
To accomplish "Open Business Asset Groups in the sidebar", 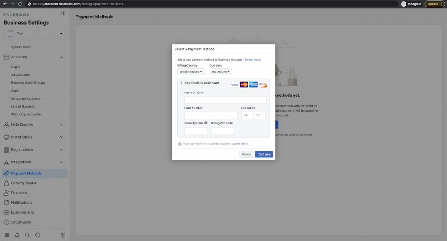I will [28, 83].
